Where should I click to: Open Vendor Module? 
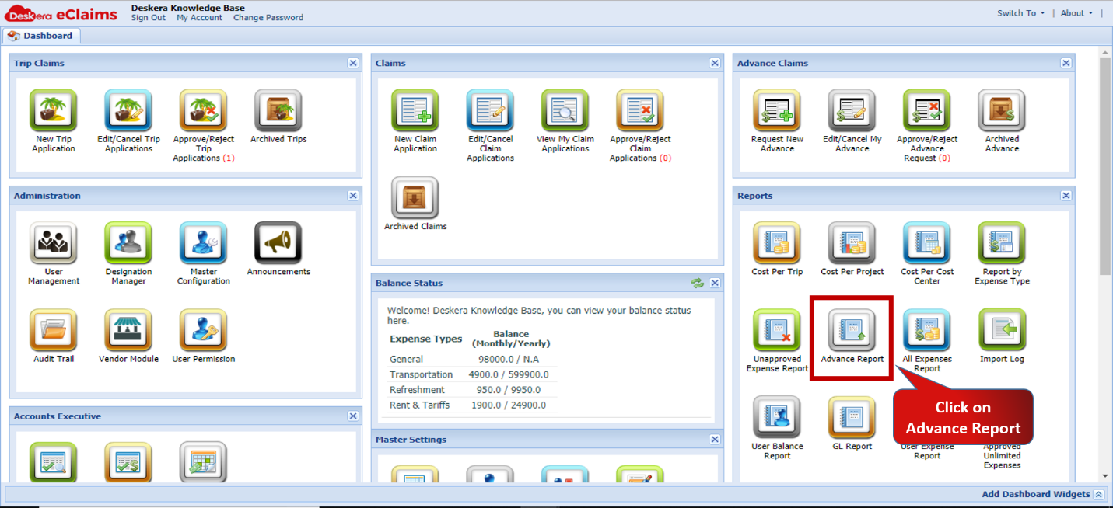pyautogui.click(x=128, y=330)
